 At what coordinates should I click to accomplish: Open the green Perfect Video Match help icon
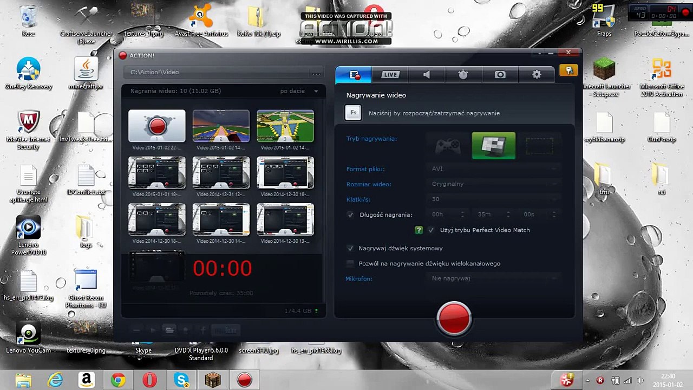click(x=419, y=230)
